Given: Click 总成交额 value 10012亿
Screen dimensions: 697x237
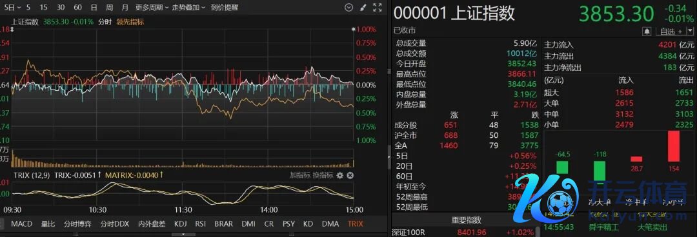Looking at the screenshot, I should 522,53.
